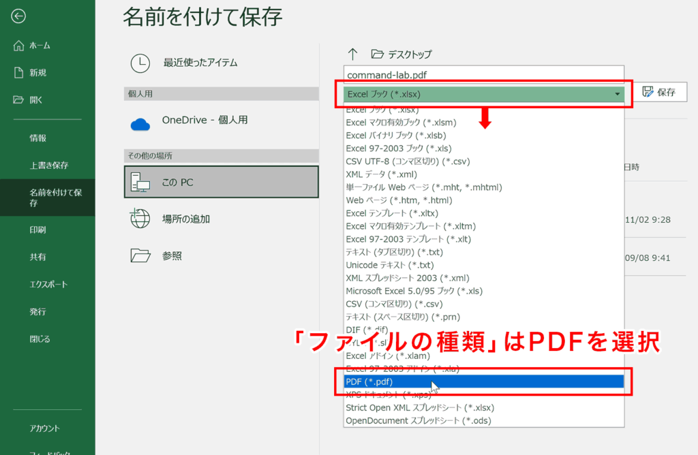Select PDF (*.pdf) in the type list
The height and width of the screenshot is (455, 698).
(484, 381)
